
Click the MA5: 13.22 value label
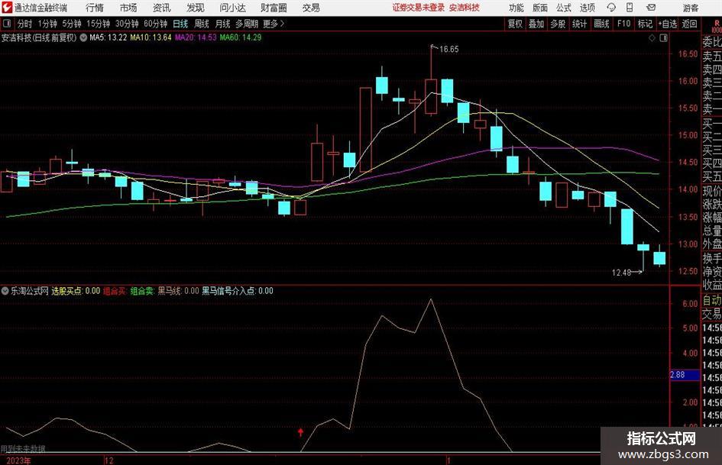tap(108, 37)
